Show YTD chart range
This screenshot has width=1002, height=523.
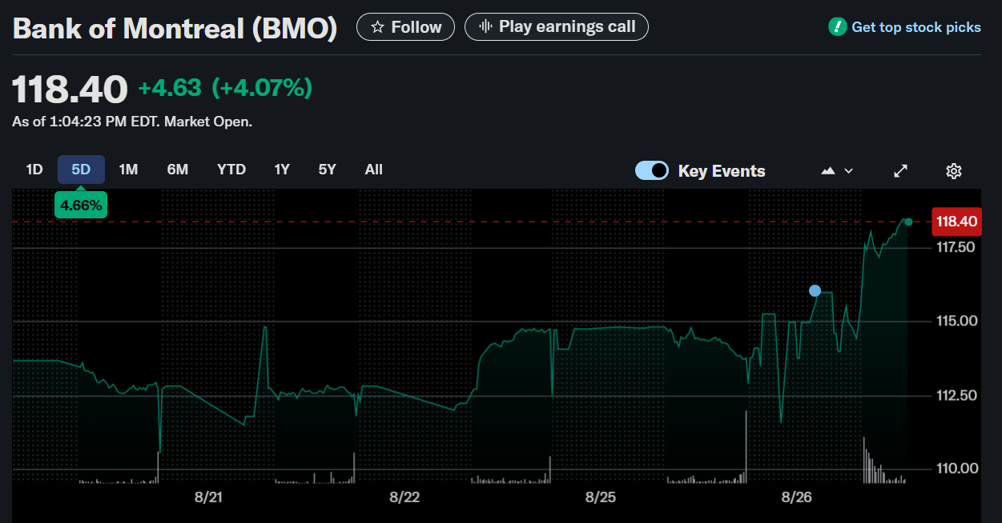[231, 170]
